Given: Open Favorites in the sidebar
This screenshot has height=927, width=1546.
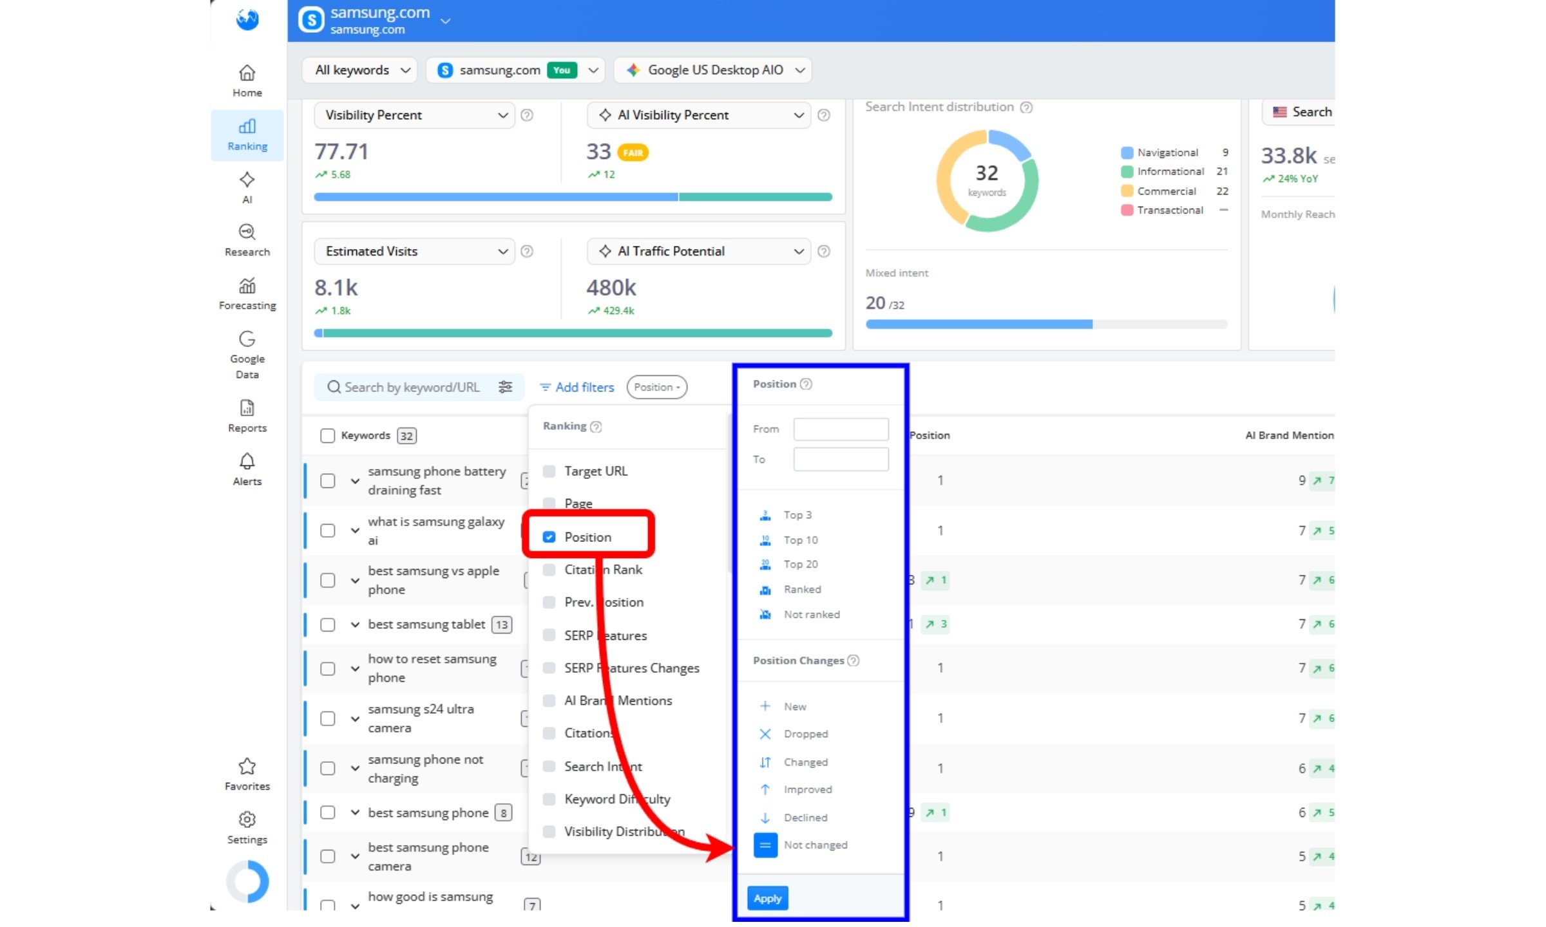Looking at the screenshot, I should 247,773.
